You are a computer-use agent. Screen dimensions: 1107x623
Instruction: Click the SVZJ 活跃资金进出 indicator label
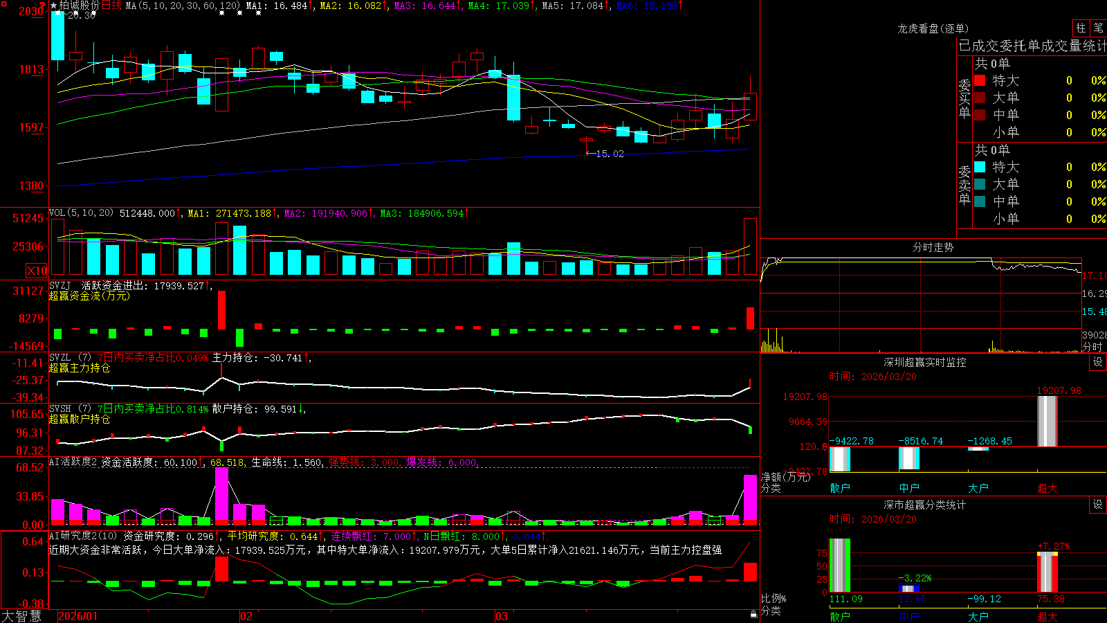pos(130,285)
